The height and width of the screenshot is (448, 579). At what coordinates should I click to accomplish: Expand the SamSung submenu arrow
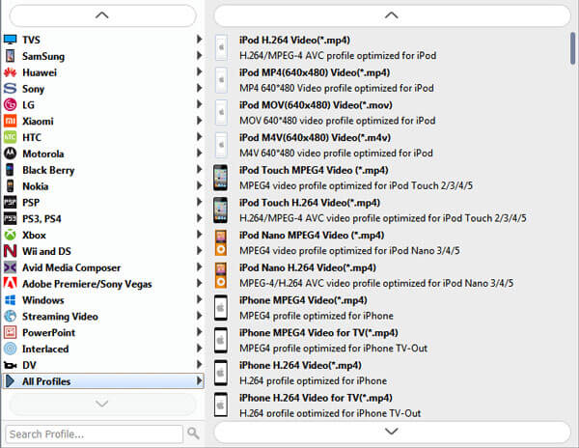199,55
